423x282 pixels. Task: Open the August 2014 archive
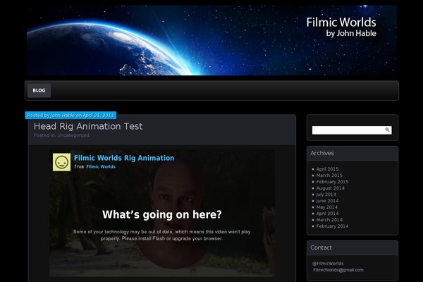pos(330,188)
